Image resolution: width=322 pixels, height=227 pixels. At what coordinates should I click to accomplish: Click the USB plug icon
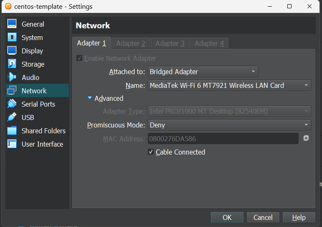(12, 117)
